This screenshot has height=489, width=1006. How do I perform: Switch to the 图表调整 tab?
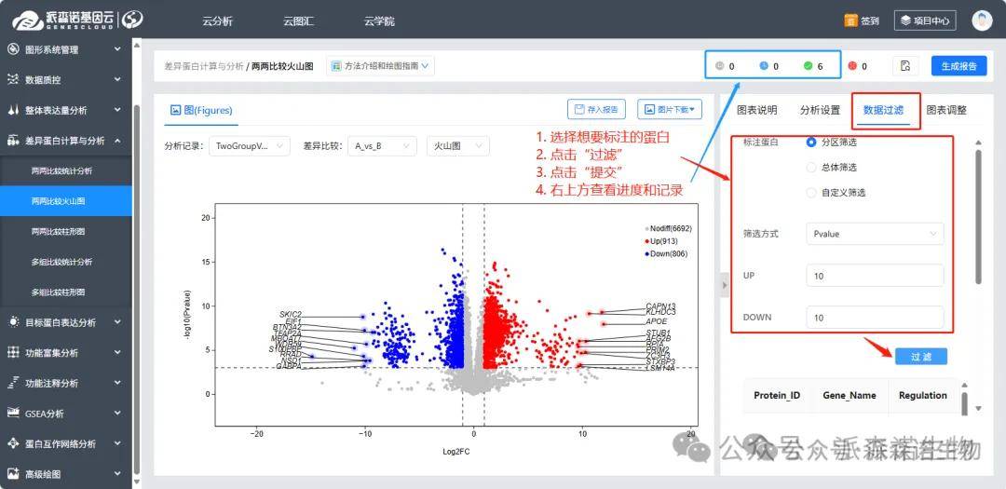point(945,110)
